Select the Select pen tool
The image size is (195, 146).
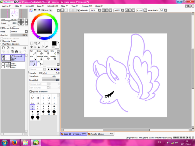pyautogui.click(x=47, y=58)
